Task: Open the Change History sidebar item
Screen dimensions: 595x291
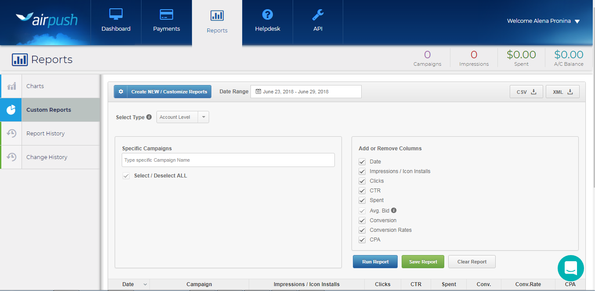Action: click(x=50, y=157)
